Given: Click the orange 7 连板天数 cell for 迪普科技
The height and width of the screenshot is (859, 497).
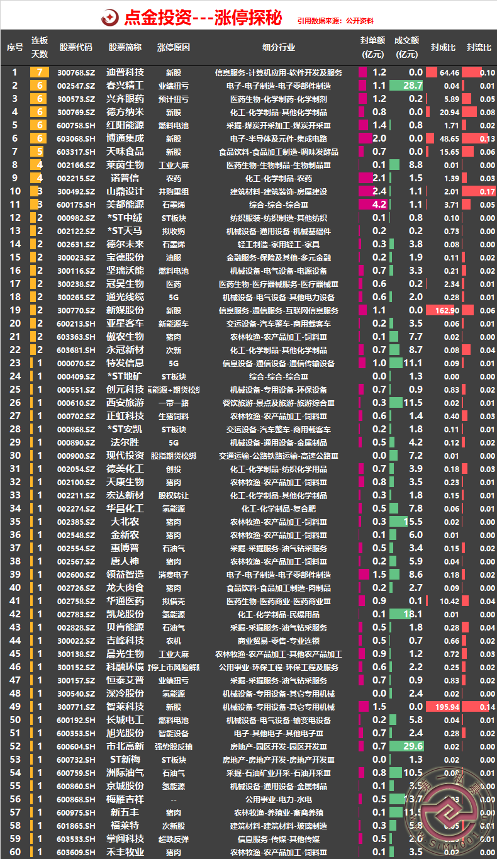Looking at the screenshot, I should point(40,72).
